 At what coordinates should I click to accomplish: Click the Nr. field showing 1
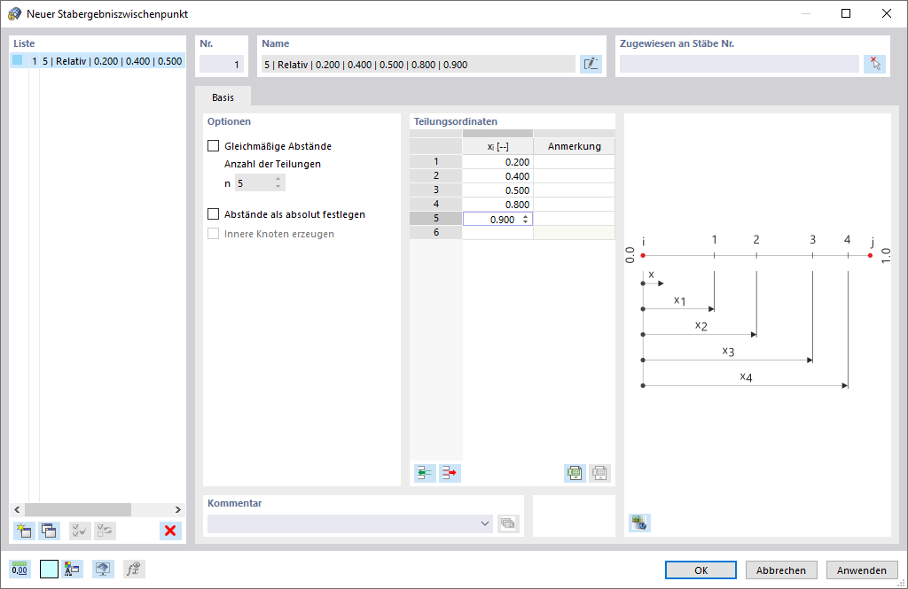[222, 65]
